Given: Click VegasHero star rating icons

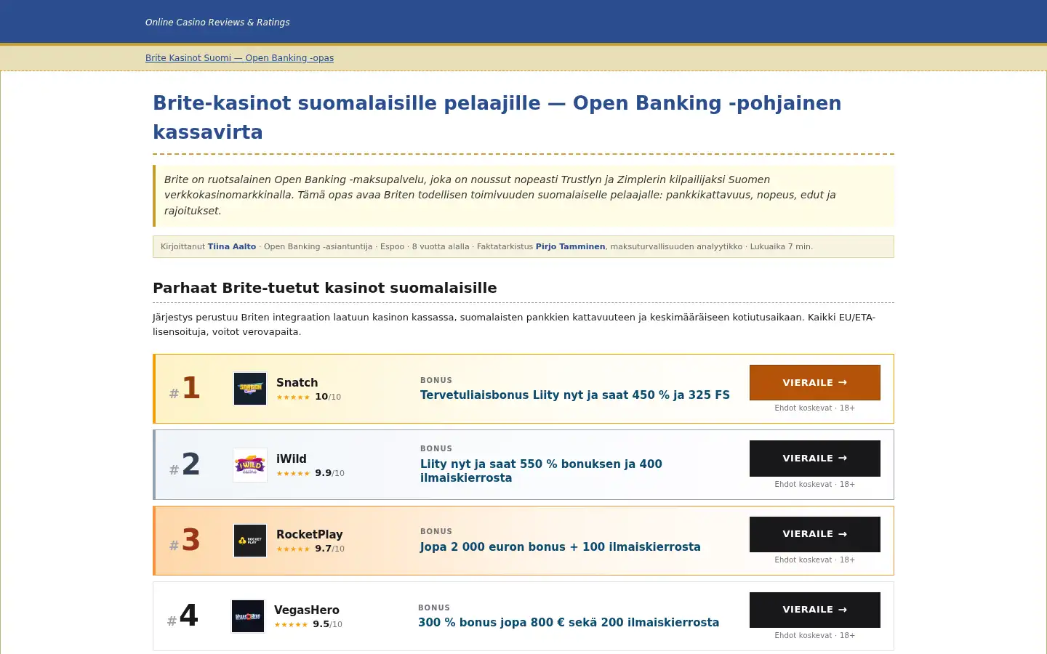Looking at the screenshot, I should click(291, 625).
